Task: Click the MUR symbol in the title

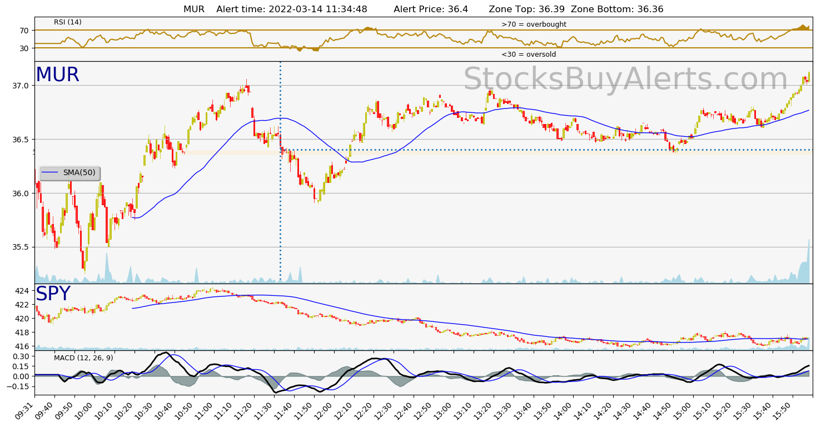Action: click(x=194, y=9)
